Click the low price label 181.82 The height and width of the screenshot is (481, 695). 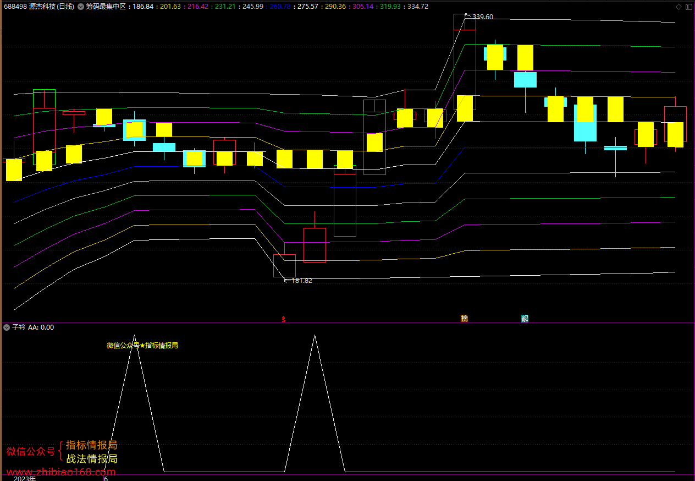(x=301, y=280)
